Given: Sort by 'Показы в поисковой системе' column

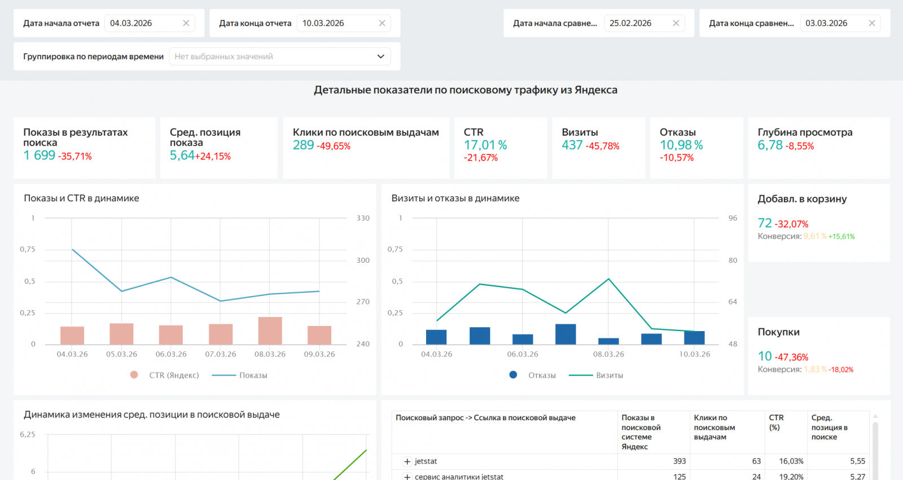Looking at the screenshot, I should (x=641, y=431).
